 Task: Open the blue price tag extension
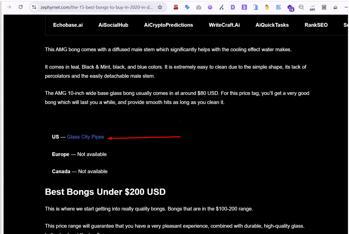tap(187, 7)
